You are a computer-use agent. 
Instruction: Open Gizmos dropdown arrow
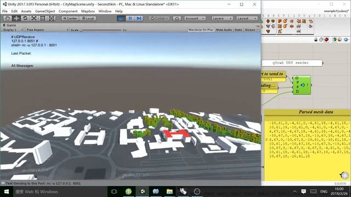pyautogui.click(x=257, y=30)
